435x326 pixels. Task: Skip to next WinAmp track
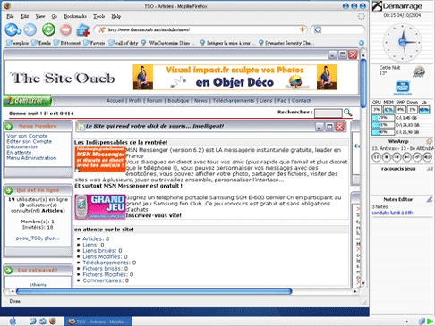click(406, 156)
